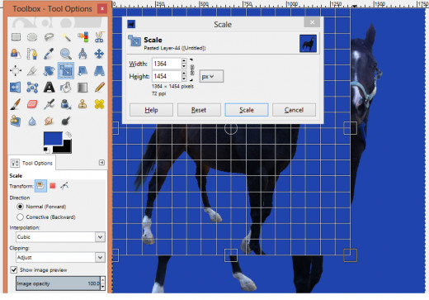Viewport: 429px width, 300px height.
Task: Choose the Foreground Select tool
Action: [16, 54]
